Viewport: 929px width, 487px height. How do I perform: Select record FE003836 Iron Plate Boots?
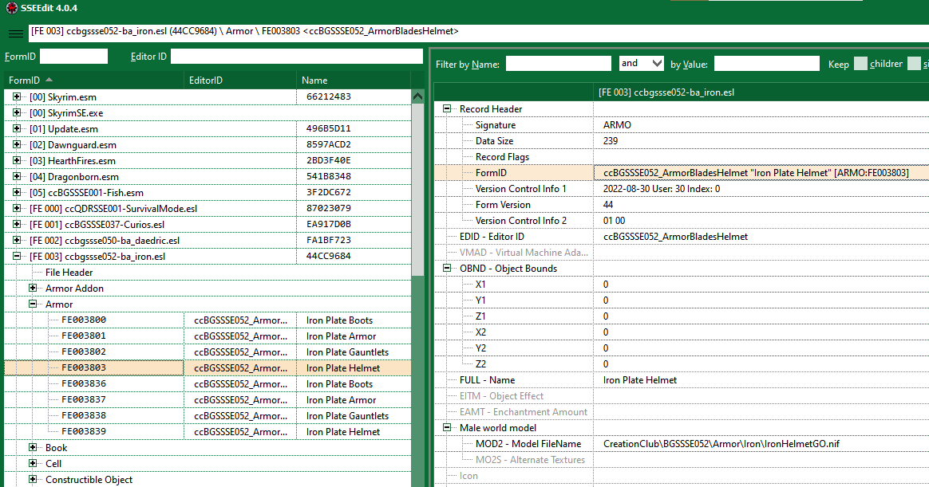click(x=208, y=383)
